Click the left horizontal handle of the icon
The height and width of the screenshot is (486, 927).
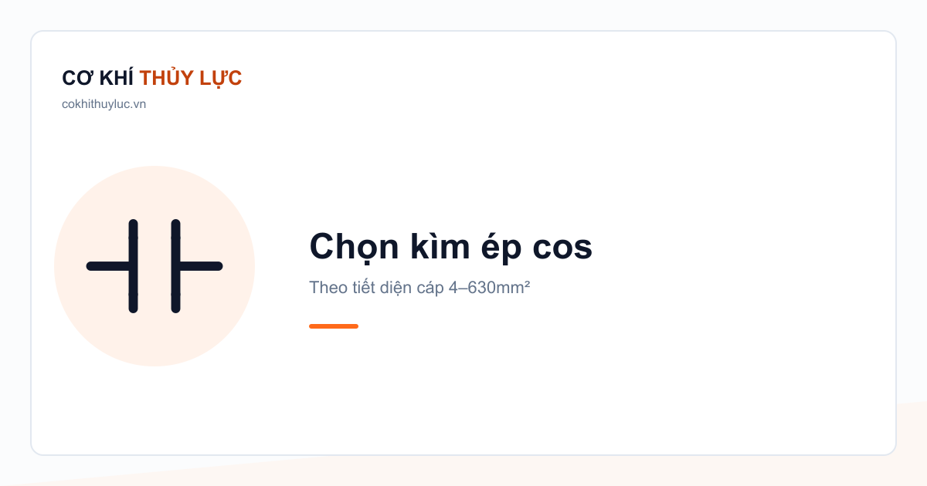(x=108, y=266)
